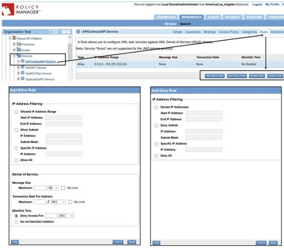This screenshot has height=250, width=284.
Task: Click the second icon in Organization Tree header
Action: (x=56, y=32)
